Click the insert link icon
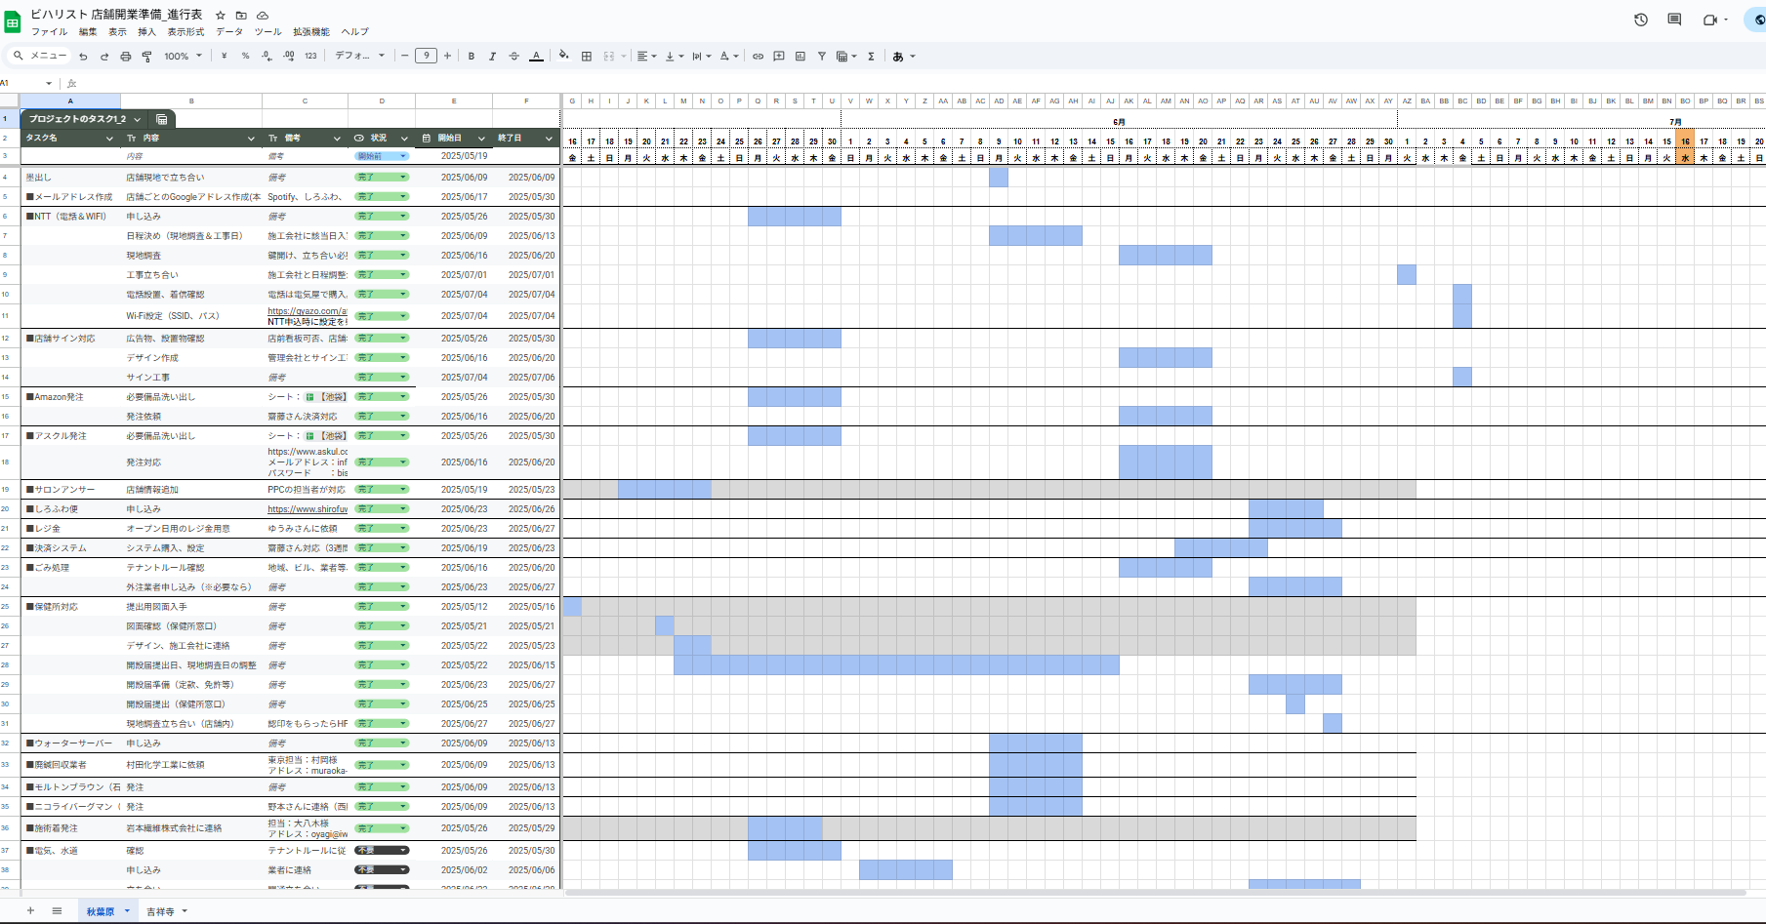Image resolution: width=1766 pixels, height=924 pixels. click(x=758, y=57)
